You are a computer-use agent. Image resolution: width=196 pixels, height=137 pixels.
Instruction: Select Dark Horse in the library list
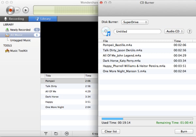point(69,97)
